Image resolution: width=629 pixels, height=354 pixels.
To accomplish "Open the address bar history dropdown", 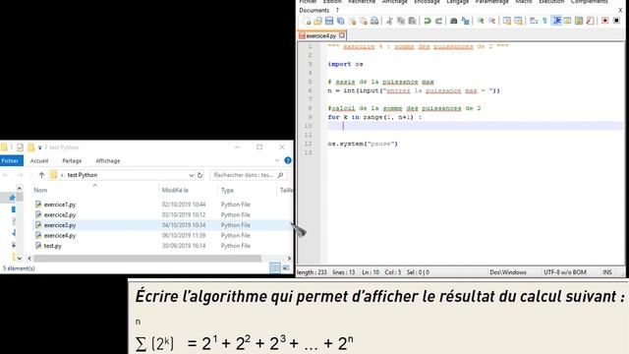I will [x=191, y=175].
